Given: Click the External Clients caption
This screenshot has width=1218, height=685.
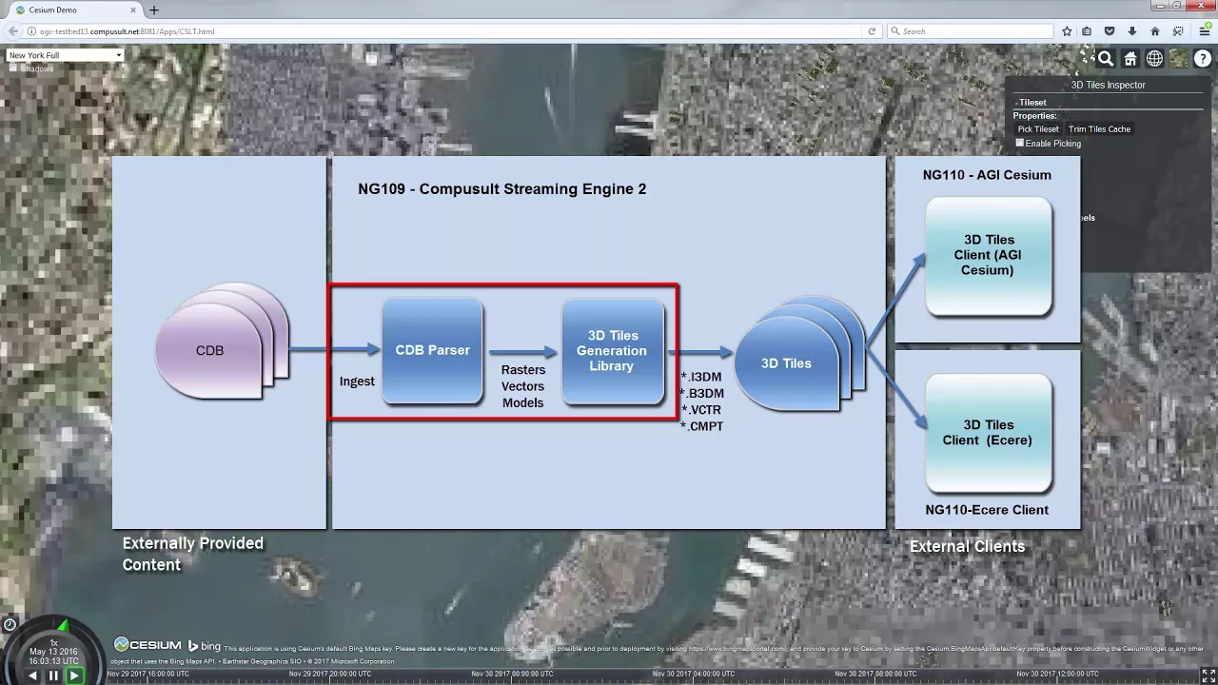Looking at the screenshot, I should [x=967, y=546].
